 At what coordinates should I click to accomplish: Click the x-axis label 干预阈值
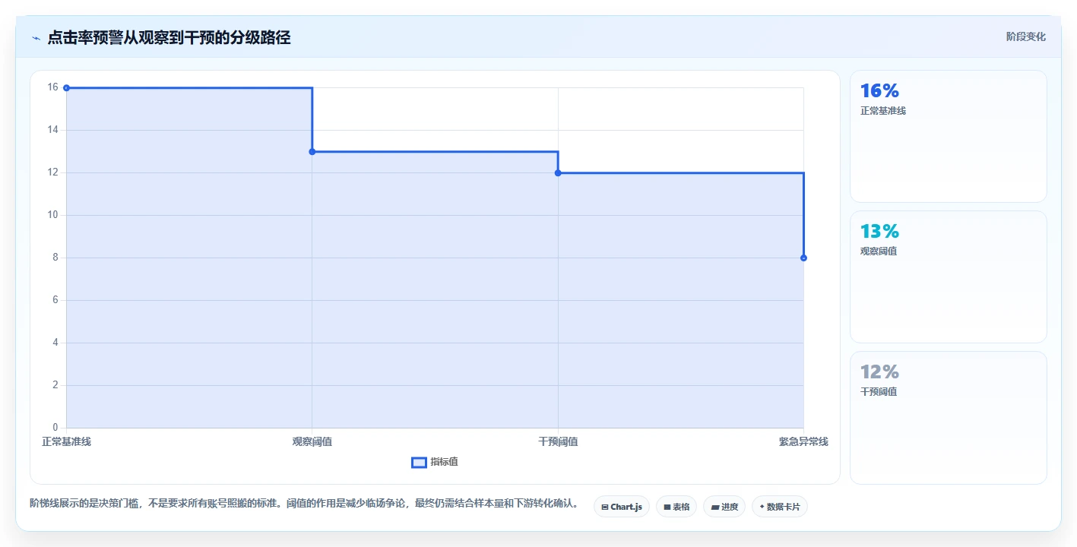[558, 441]
